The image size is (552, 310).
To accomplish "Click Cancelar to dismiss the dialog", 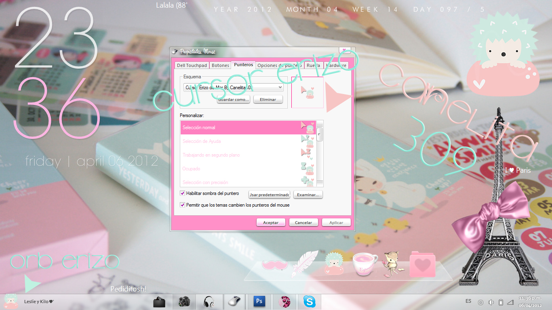I will coord(303,222).
